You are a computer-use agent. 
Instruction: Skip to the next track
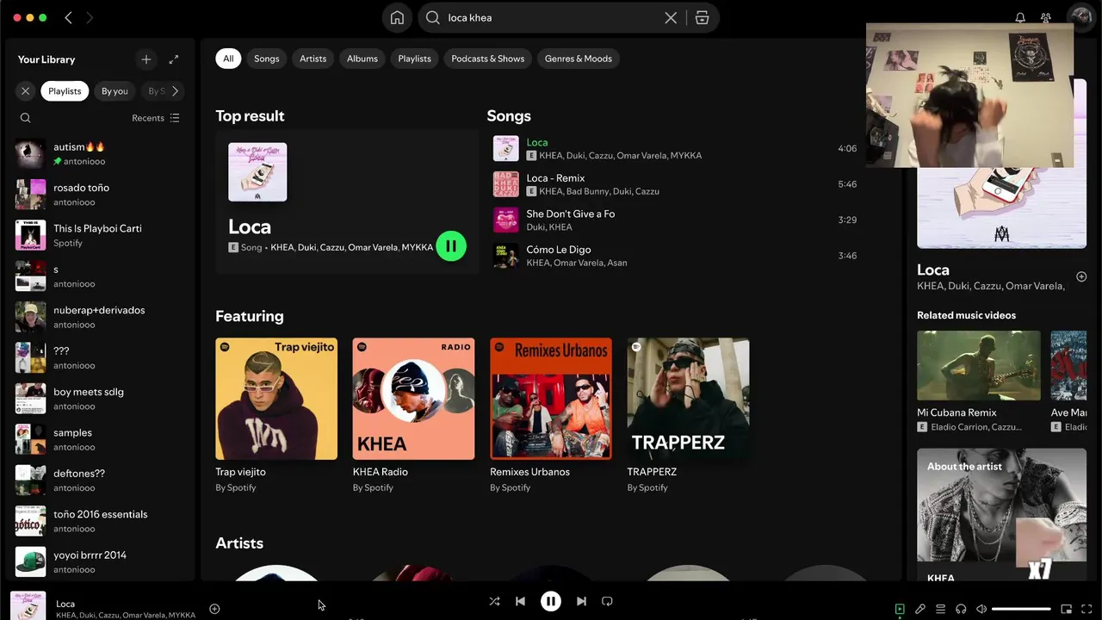click(581, 601)
